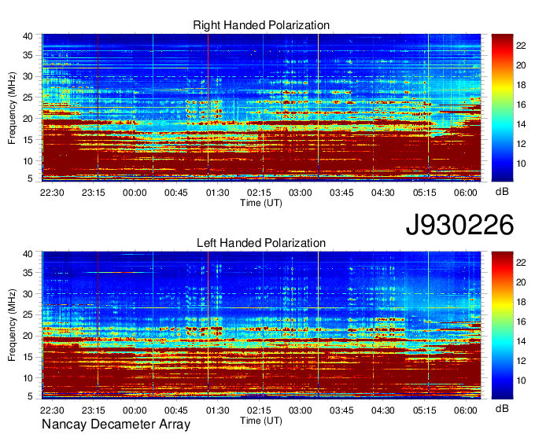The height and width of the screenshot is (434, 535).
Task: Click the 03:45 time tick of Right Handed plot
Action: [341, 193]
